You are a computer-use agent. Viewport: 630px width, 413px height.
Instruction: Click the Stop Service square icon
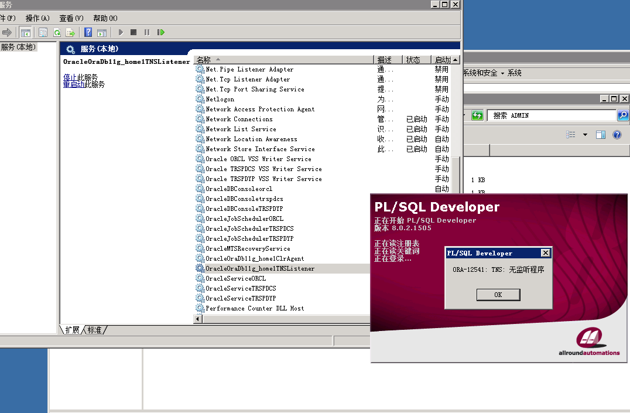[133, 32]
